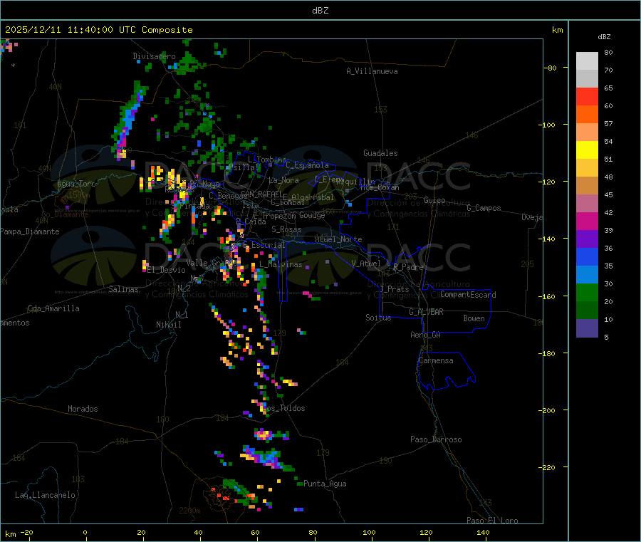This screenshot has width=641, height=542.
Task: Click the 'Punta_Agua' place name
Action: [x=325, y=484]
